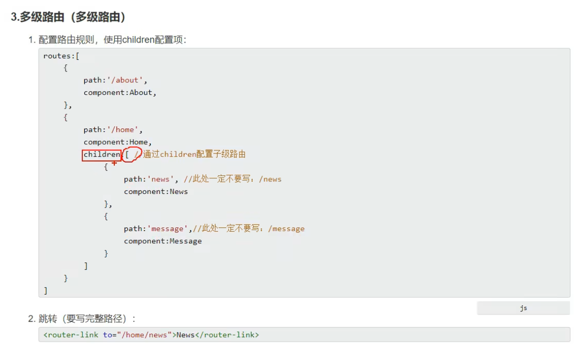
Task: Click the component:Home, code line
Action: click(x=117, y=142)
